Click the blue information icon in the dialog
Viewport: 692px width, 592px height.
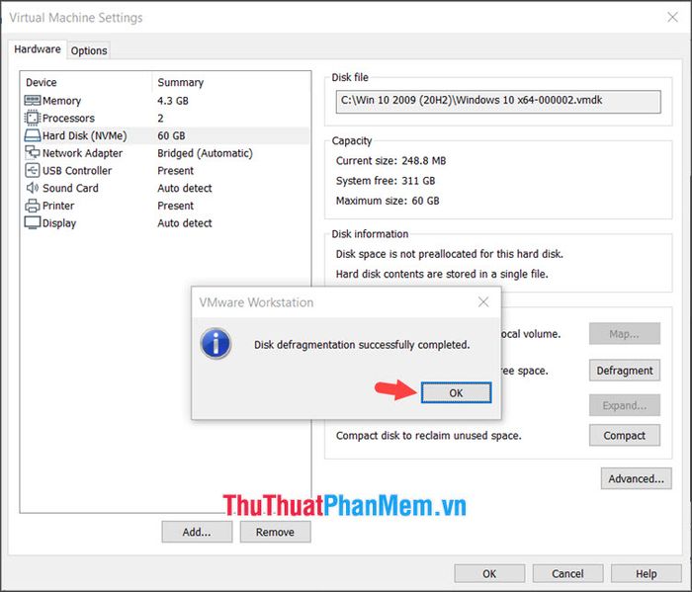point(216,344)
